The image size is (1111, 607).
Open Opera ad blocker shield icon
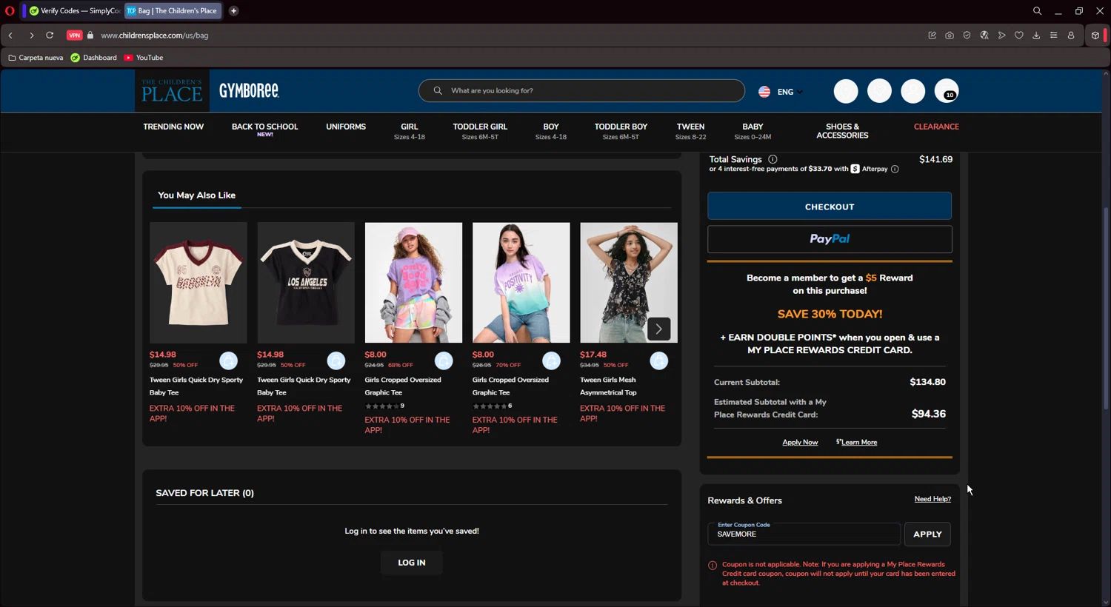(967, 35)
